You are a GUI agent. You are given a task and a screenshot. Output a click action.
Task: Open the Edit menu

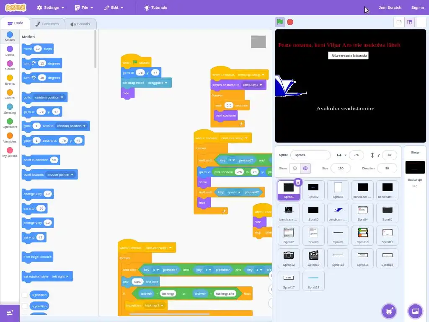(114, 8)
